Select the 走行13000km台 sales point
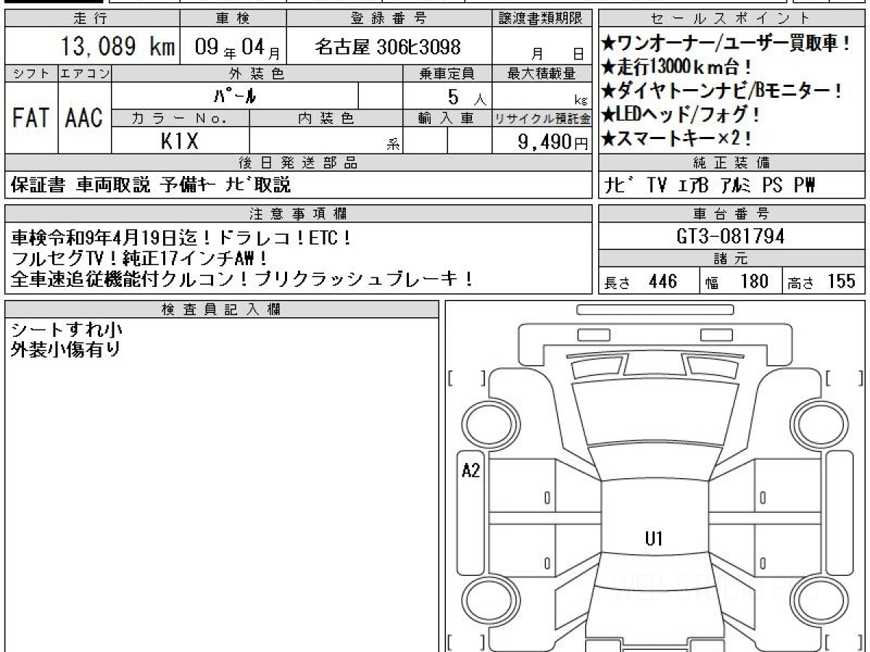The height and width of the screenshot is (652, 870). pyautogui.click(x=676, y=67)
